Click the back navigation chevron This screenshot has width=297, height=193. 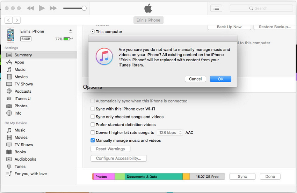9,20
